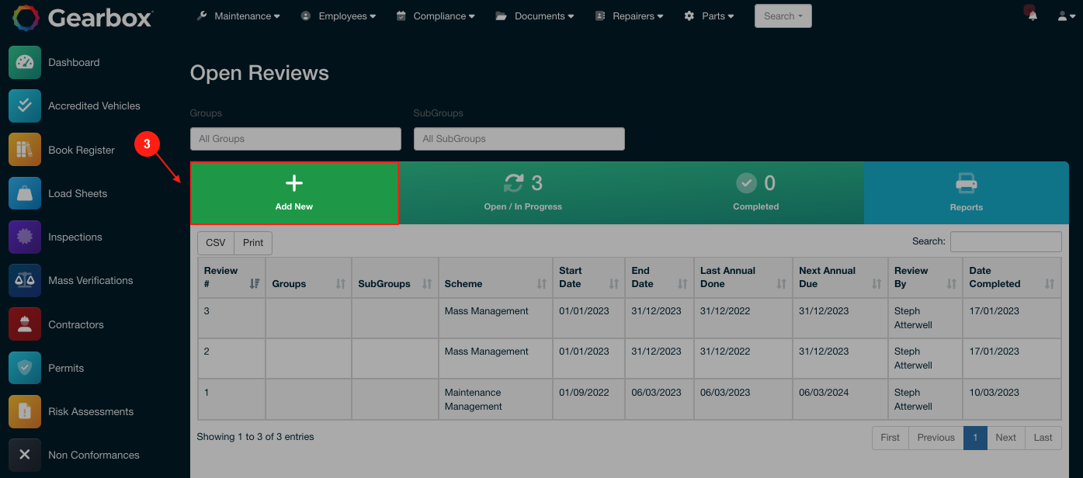Select the Dashboard sidebar label
1083x478 pixels.
74,63
